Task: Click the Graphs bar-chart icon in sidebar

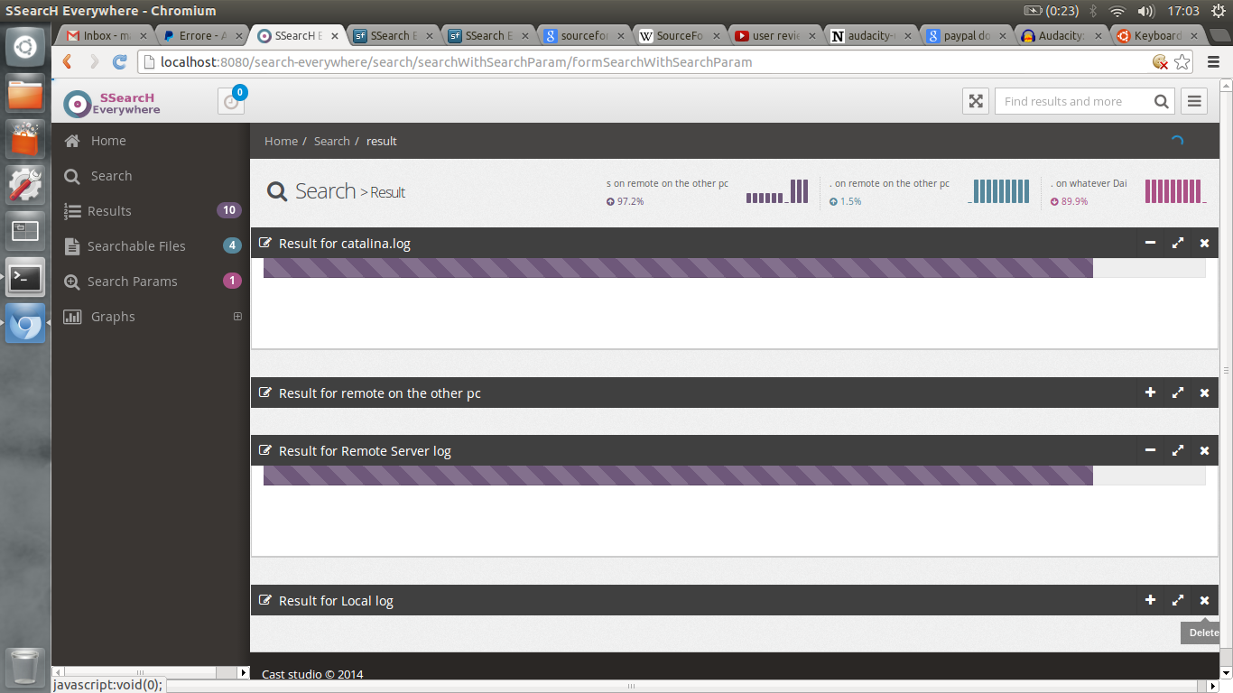Action: coord(71,316)
